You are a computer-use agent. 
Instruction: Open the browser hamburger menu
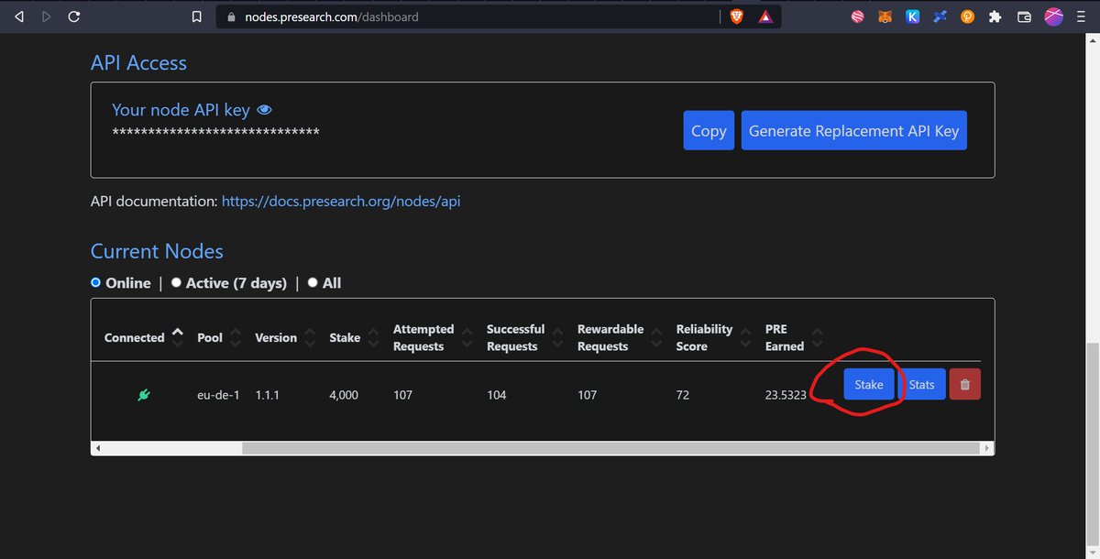(x=1082, y=16)
